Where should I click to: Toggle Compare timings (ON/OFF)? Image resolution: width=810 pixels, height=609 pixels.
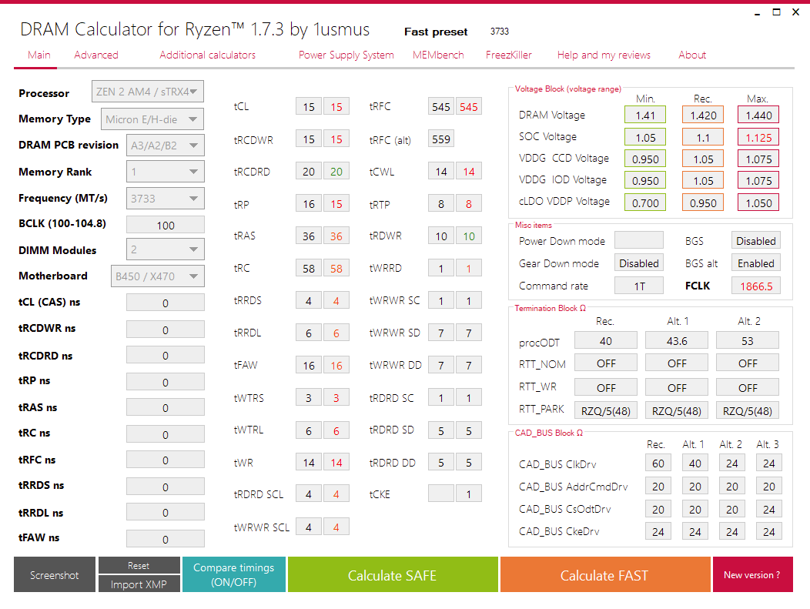[233, 574]
